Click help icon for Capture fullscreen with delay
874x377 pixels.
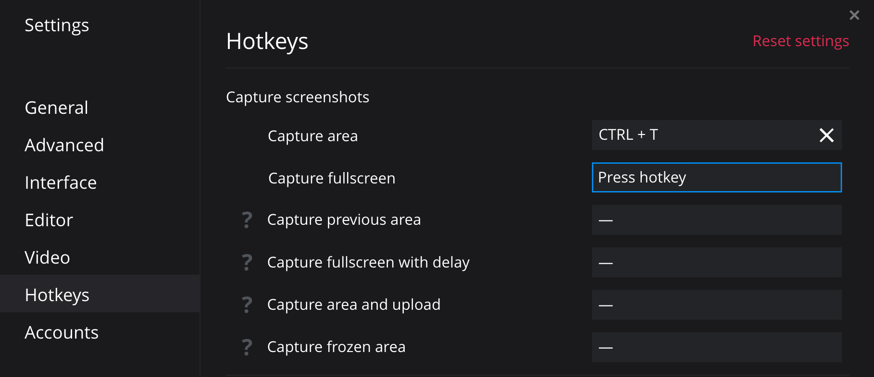(x=247, y=262)
